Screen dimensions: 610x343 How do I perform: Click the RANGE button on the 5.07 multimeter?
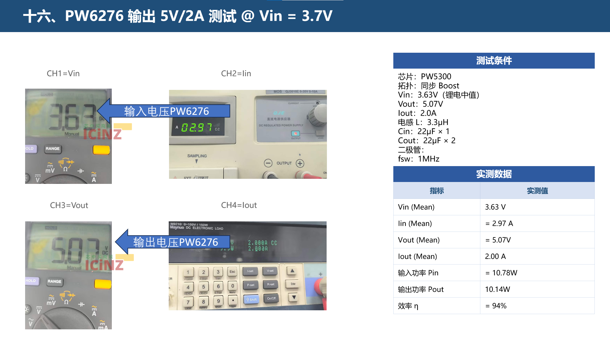[54, 281]
